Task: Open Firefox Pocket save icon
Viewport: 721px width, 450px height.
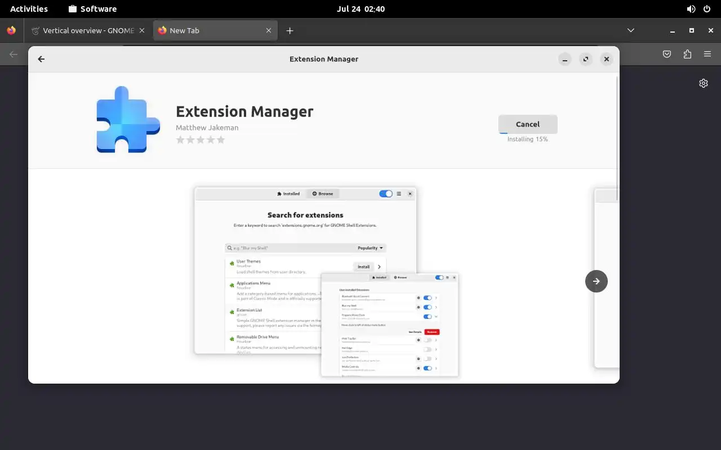Action: [x=667, y=54]
